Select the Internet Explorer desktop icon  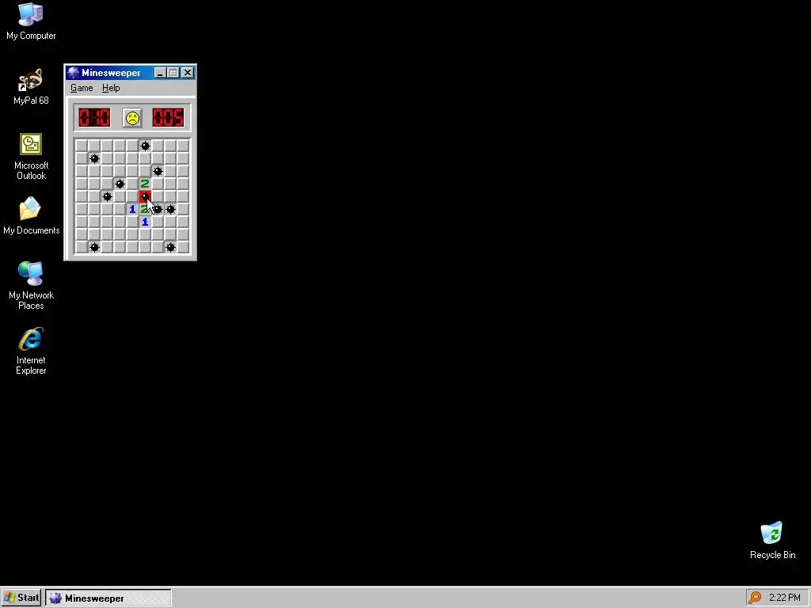(31, 351)
